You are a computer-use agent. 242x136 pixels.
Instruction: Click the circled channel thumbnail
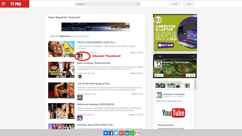click(x=80, y=56)
